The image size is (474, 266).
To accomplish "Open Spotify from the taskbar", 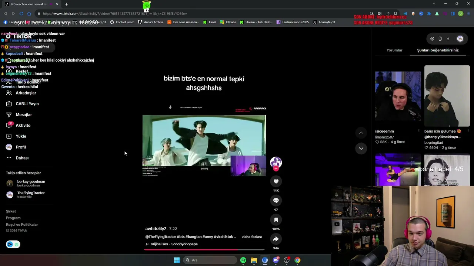I will pyautogui.click(x=243, y=260).
